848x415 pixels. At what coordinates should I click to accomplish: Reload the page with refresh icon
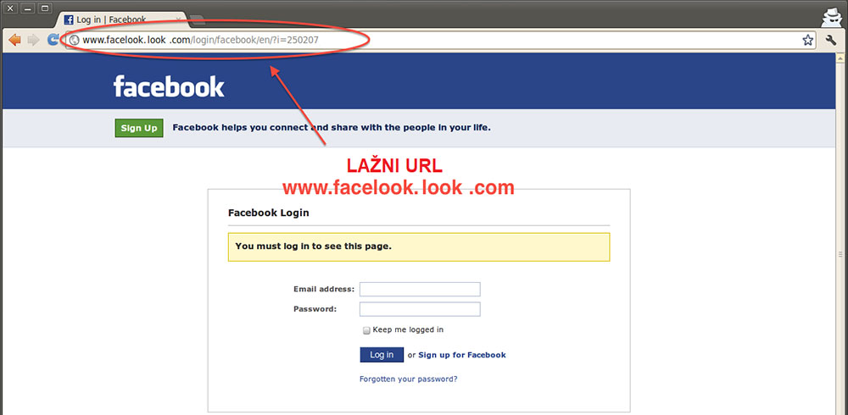tap(53, 40)
